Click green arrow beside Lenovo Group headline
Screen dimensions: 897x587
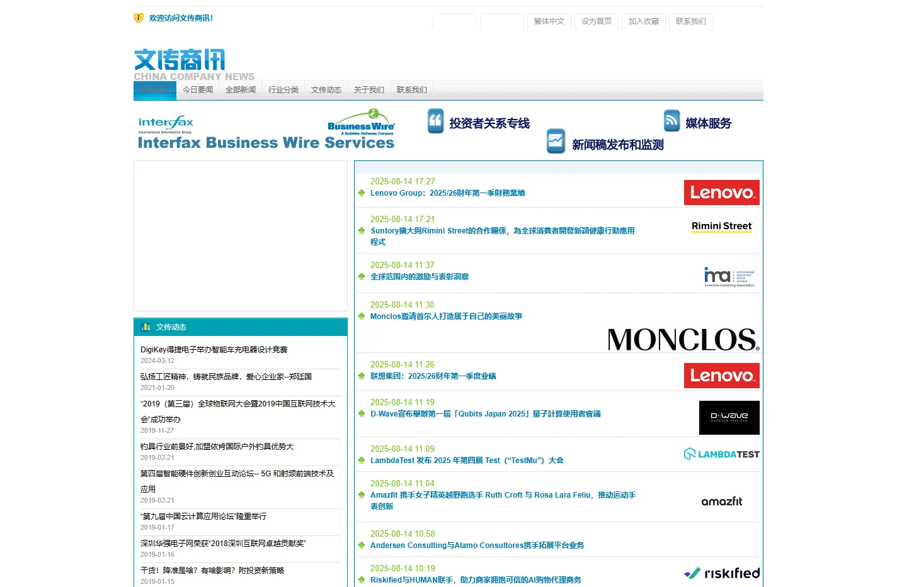click(x=362, y=193)
